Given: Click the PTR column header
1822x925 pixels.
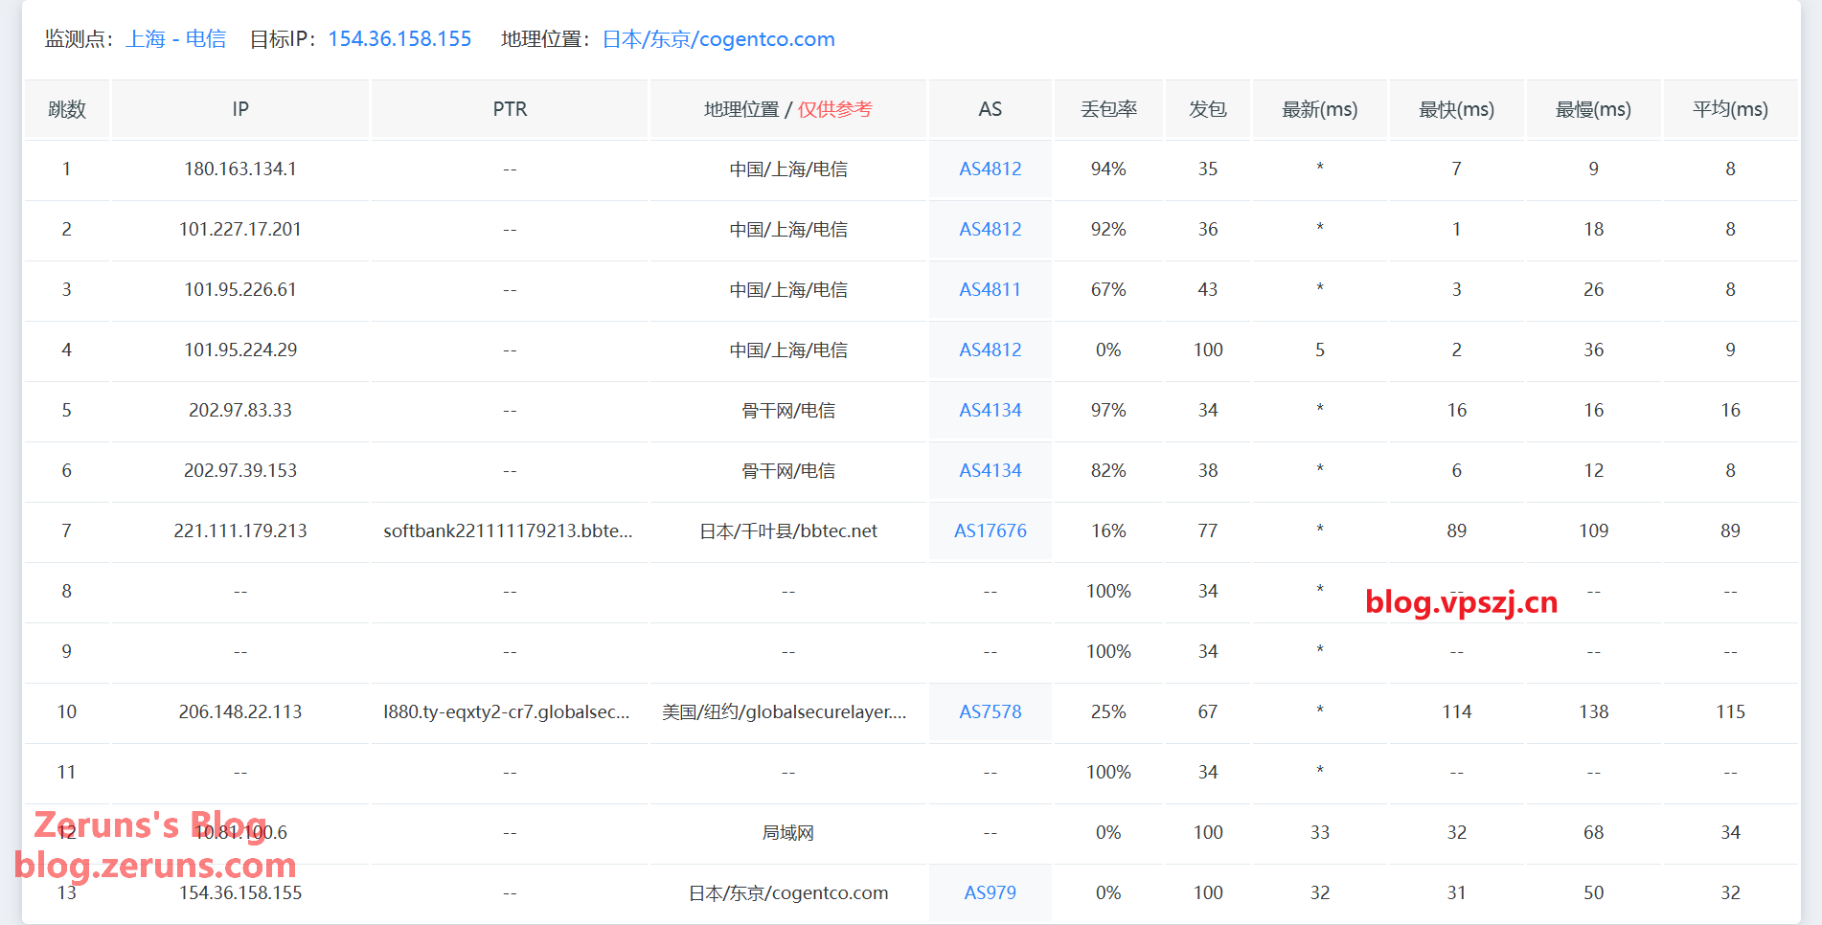Looking at the screenshot, I should point(510,110).
